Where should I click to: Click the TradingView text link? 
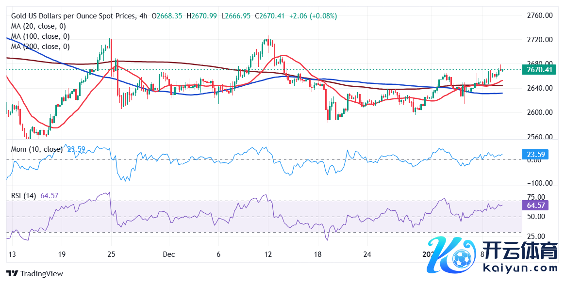pyautogui.click(x=41, y=274)
